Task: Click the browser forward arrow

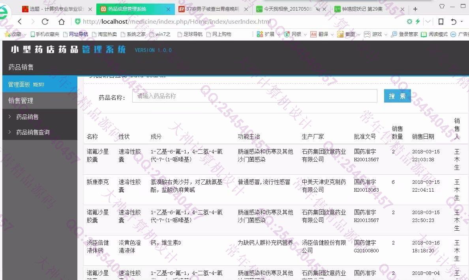Action: click(x=33, y=22)
